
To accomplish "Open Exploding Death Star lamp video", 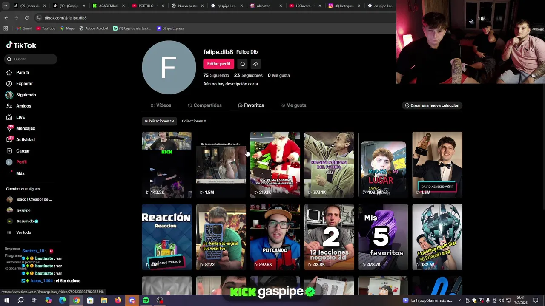I will pos(437,237).
